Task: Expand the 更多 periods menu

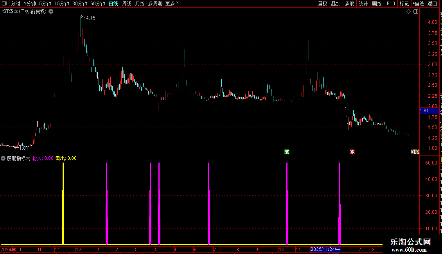Action: click(172, 4)
